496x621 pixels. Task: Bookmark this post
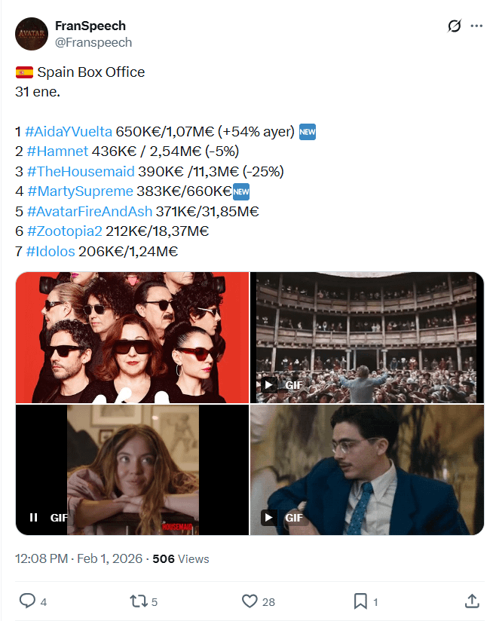(x=360, y=601)
